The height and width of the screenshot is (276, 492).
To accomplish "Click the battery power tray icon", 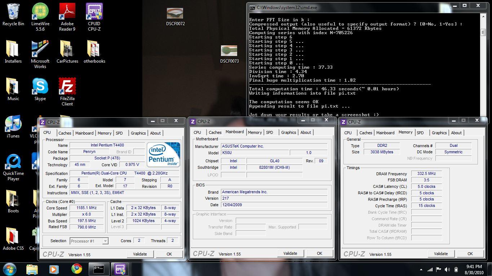I will [x=456, y=270].
